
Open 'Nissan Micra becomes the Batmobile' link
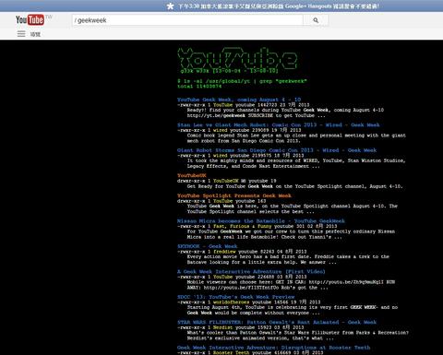tap(261, 221)
